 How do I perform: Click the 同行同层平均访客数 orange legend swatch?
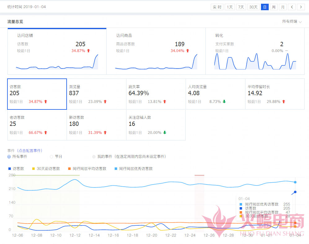click(x=70, y=169)
